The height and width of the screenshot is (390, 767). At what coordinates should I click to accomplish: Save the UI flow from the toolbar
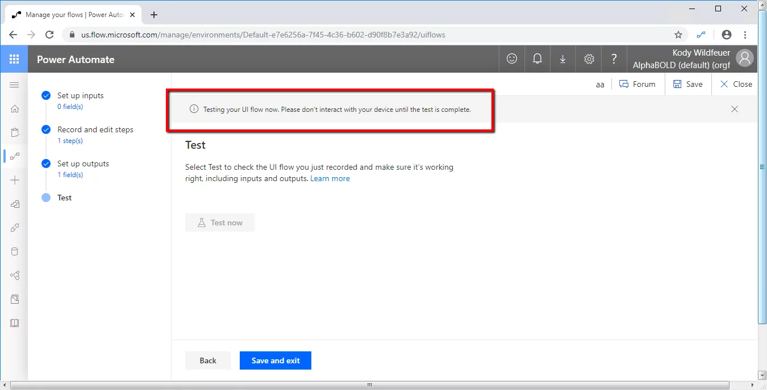tap(687, 84)
